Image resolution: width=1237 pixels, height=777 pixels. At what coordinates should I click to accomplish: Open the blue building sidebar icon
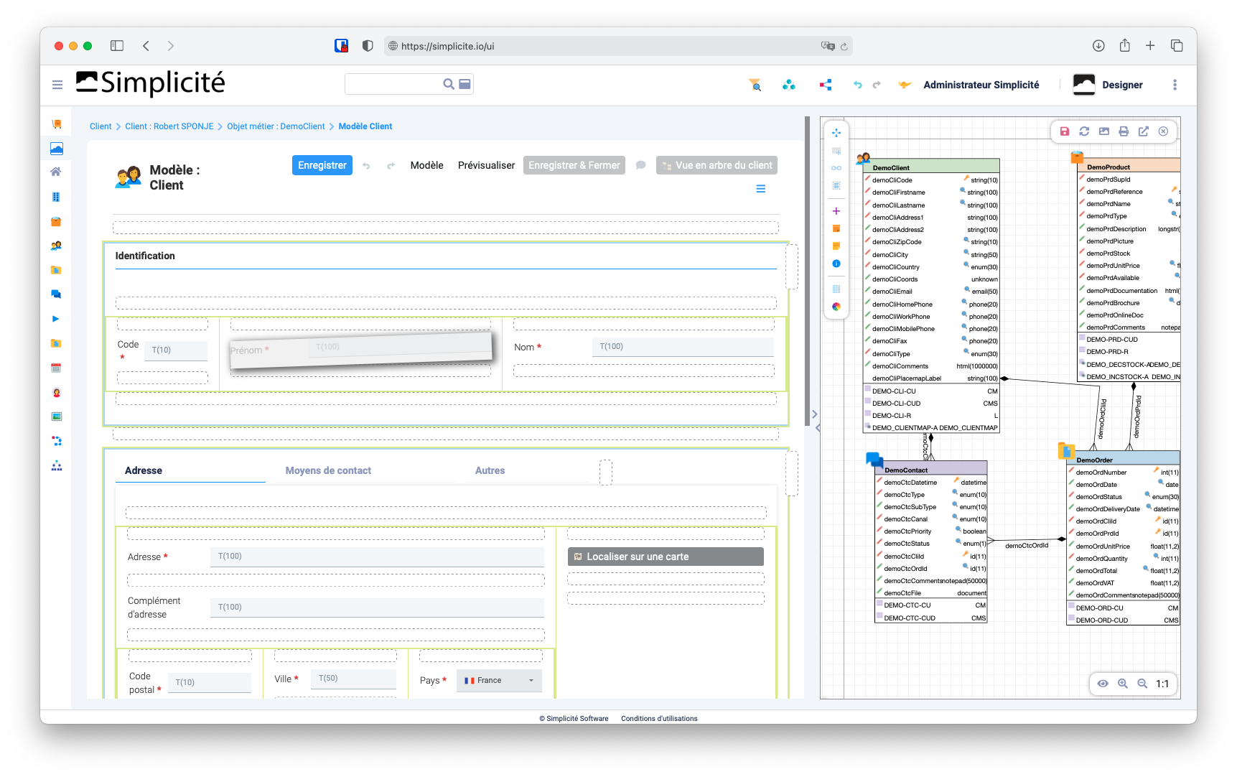coord(56,197)
